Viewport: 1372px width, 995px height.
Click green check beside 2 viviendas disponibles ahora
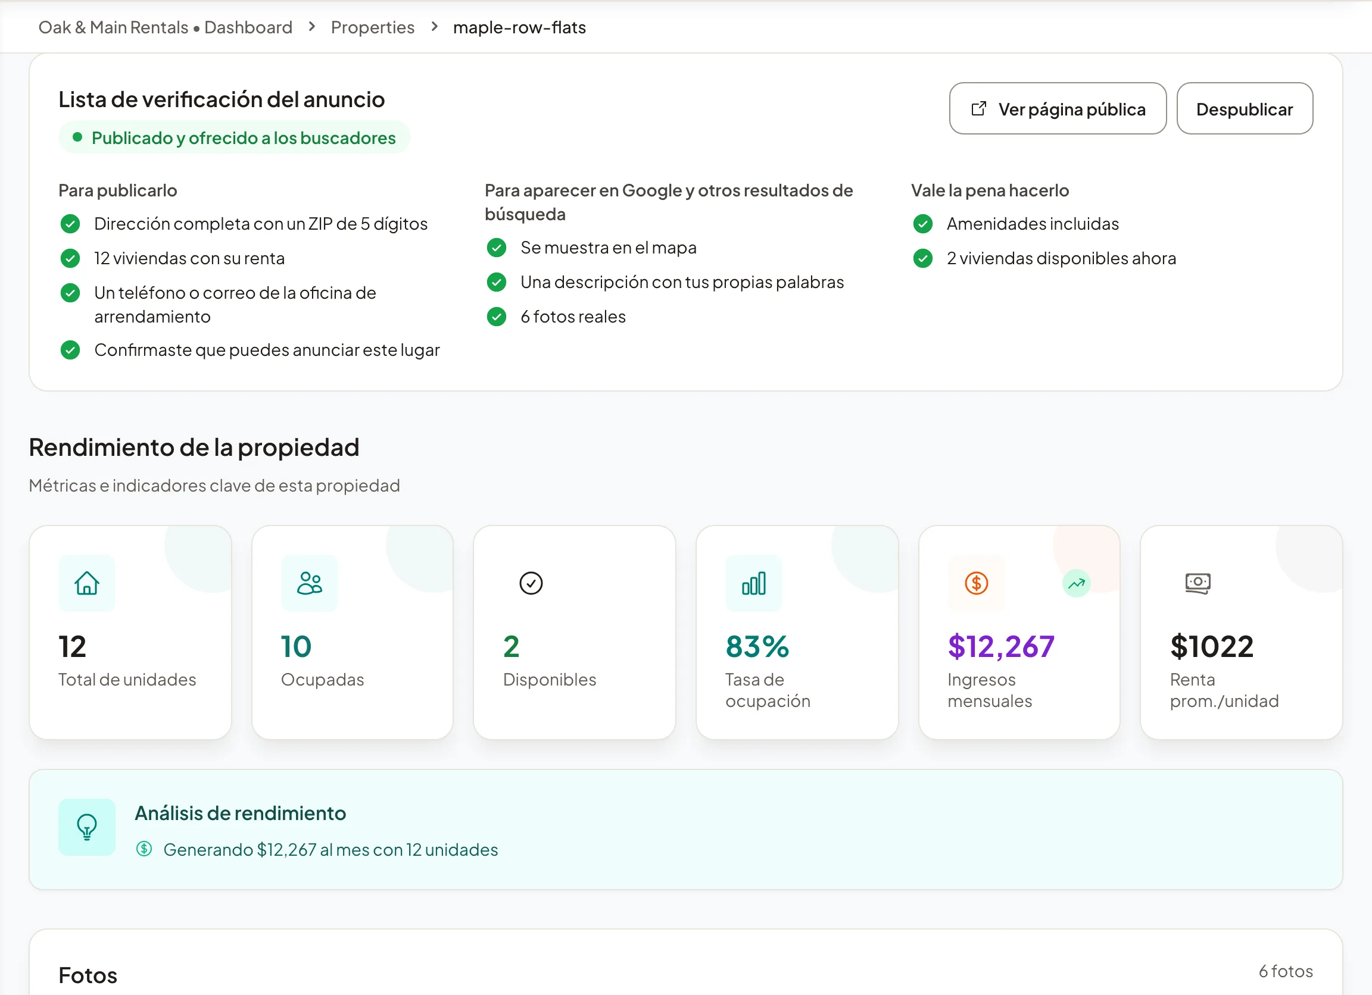click(x=923, y=258)
